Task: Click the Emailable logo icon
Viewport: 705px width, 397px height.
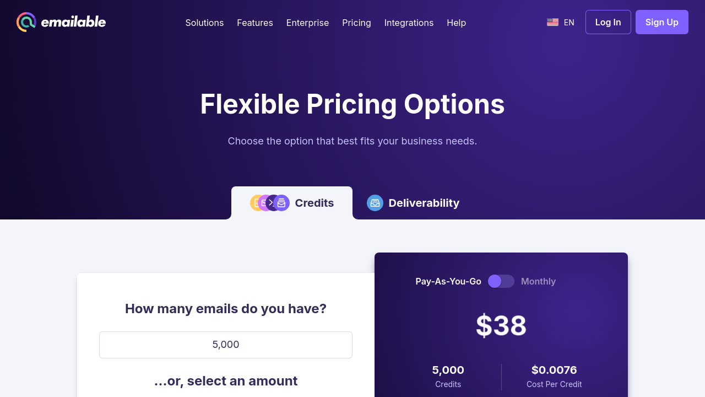Action: pyautogui.click(x=26, y=22)
